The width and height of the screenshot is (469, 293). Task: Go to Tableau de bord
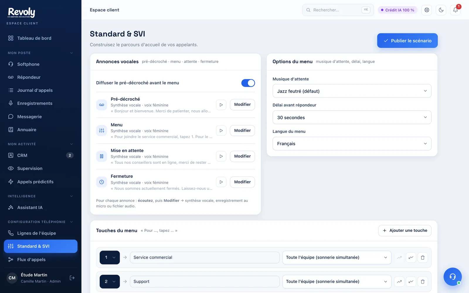[41, 38]
